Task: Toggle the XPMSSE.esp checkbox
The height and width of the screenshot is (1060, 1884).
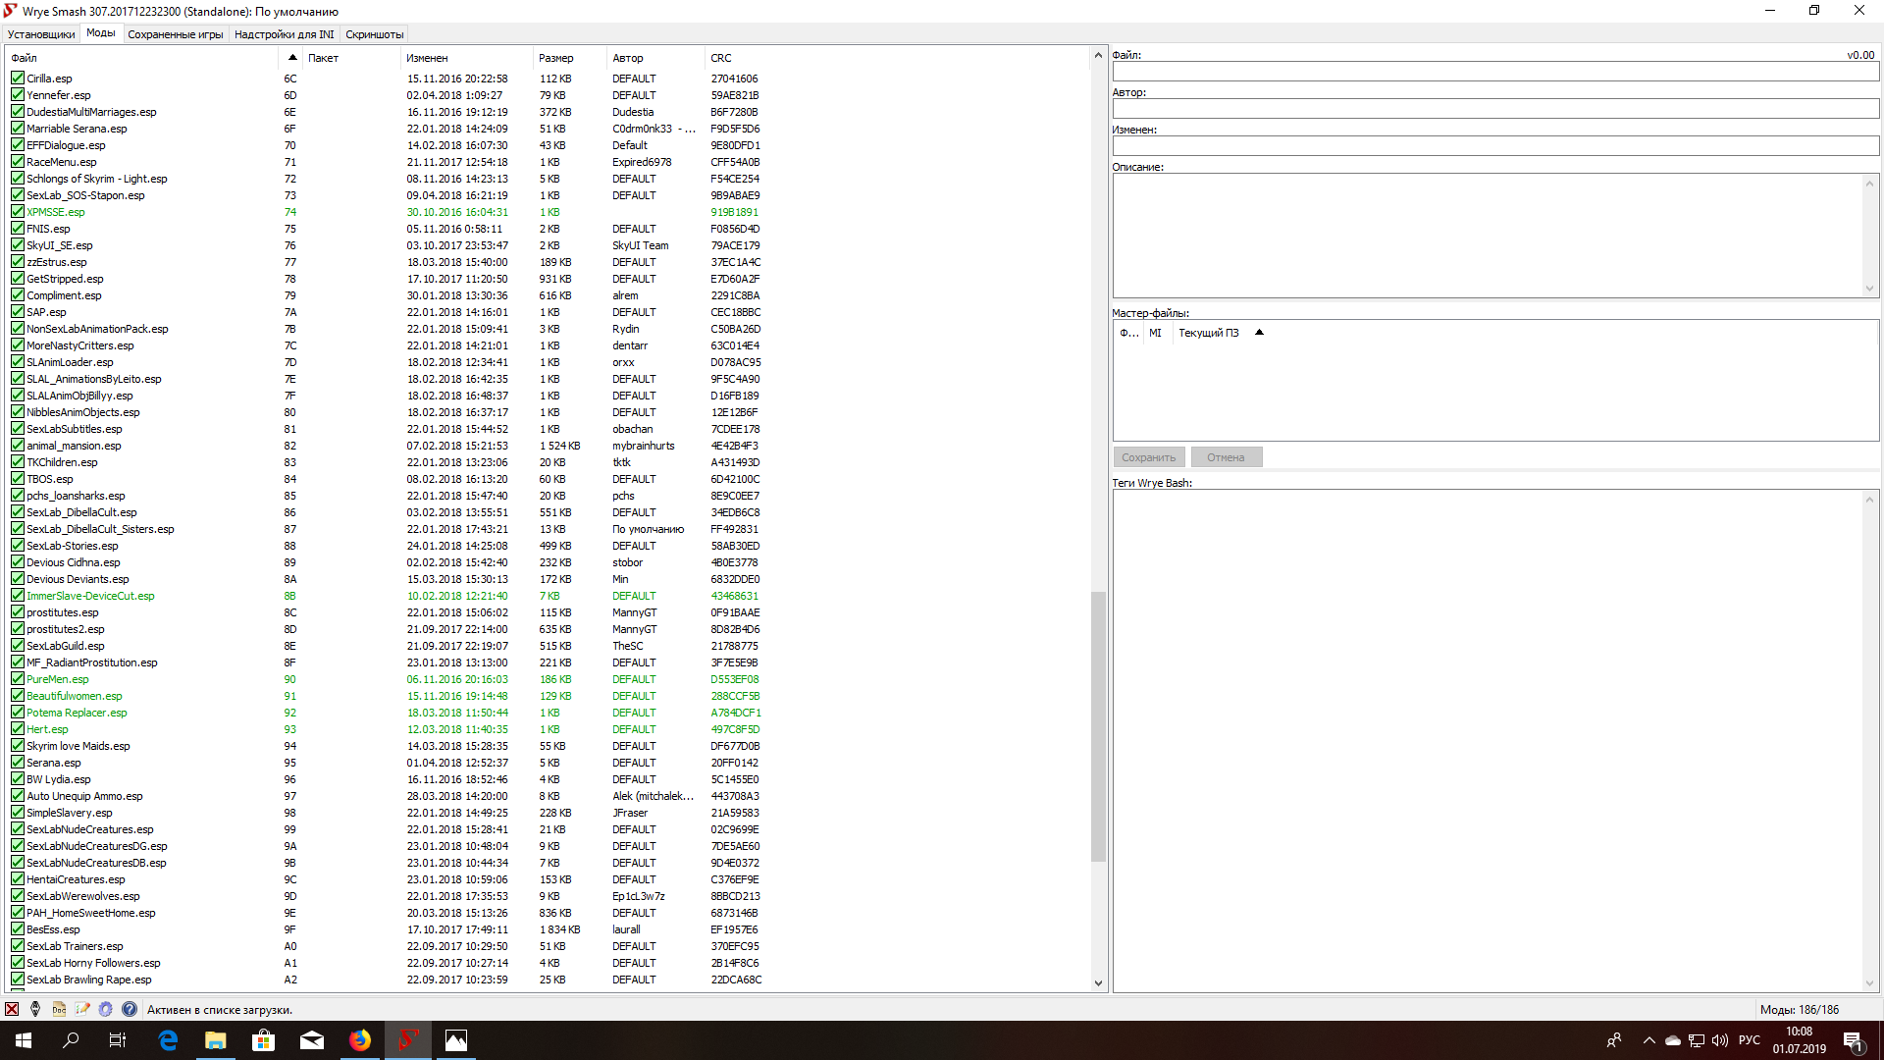Action: click(x=18, y=212)
